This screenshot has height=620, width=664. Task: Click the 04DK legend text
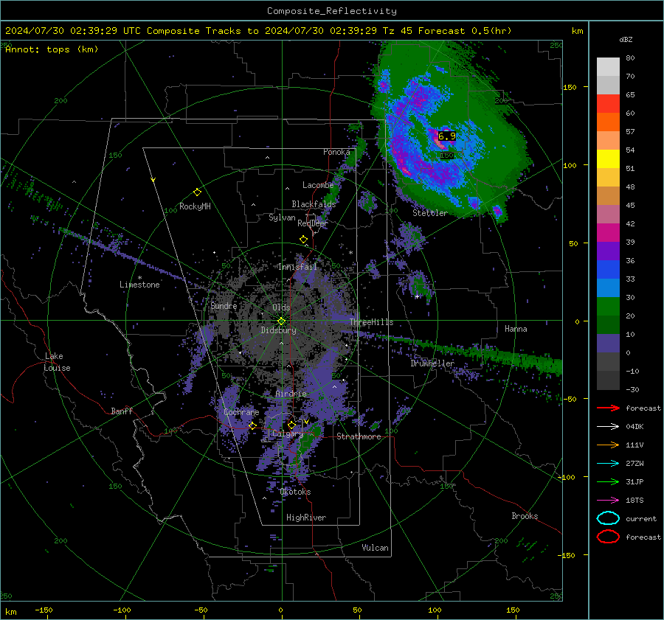634,427
